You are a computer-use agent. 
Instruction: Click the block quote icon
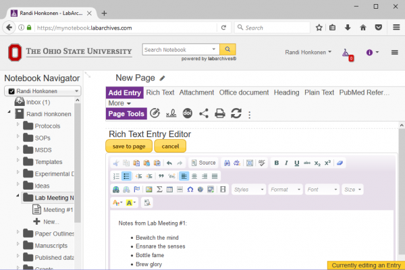click(x=161, y=176)
